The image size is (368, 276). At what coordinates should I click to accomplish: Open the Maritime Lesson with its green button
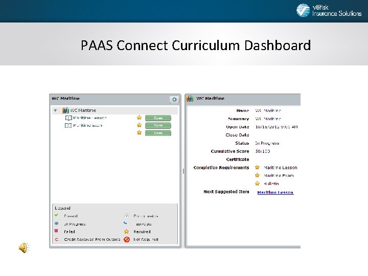(x=158, y=118)
